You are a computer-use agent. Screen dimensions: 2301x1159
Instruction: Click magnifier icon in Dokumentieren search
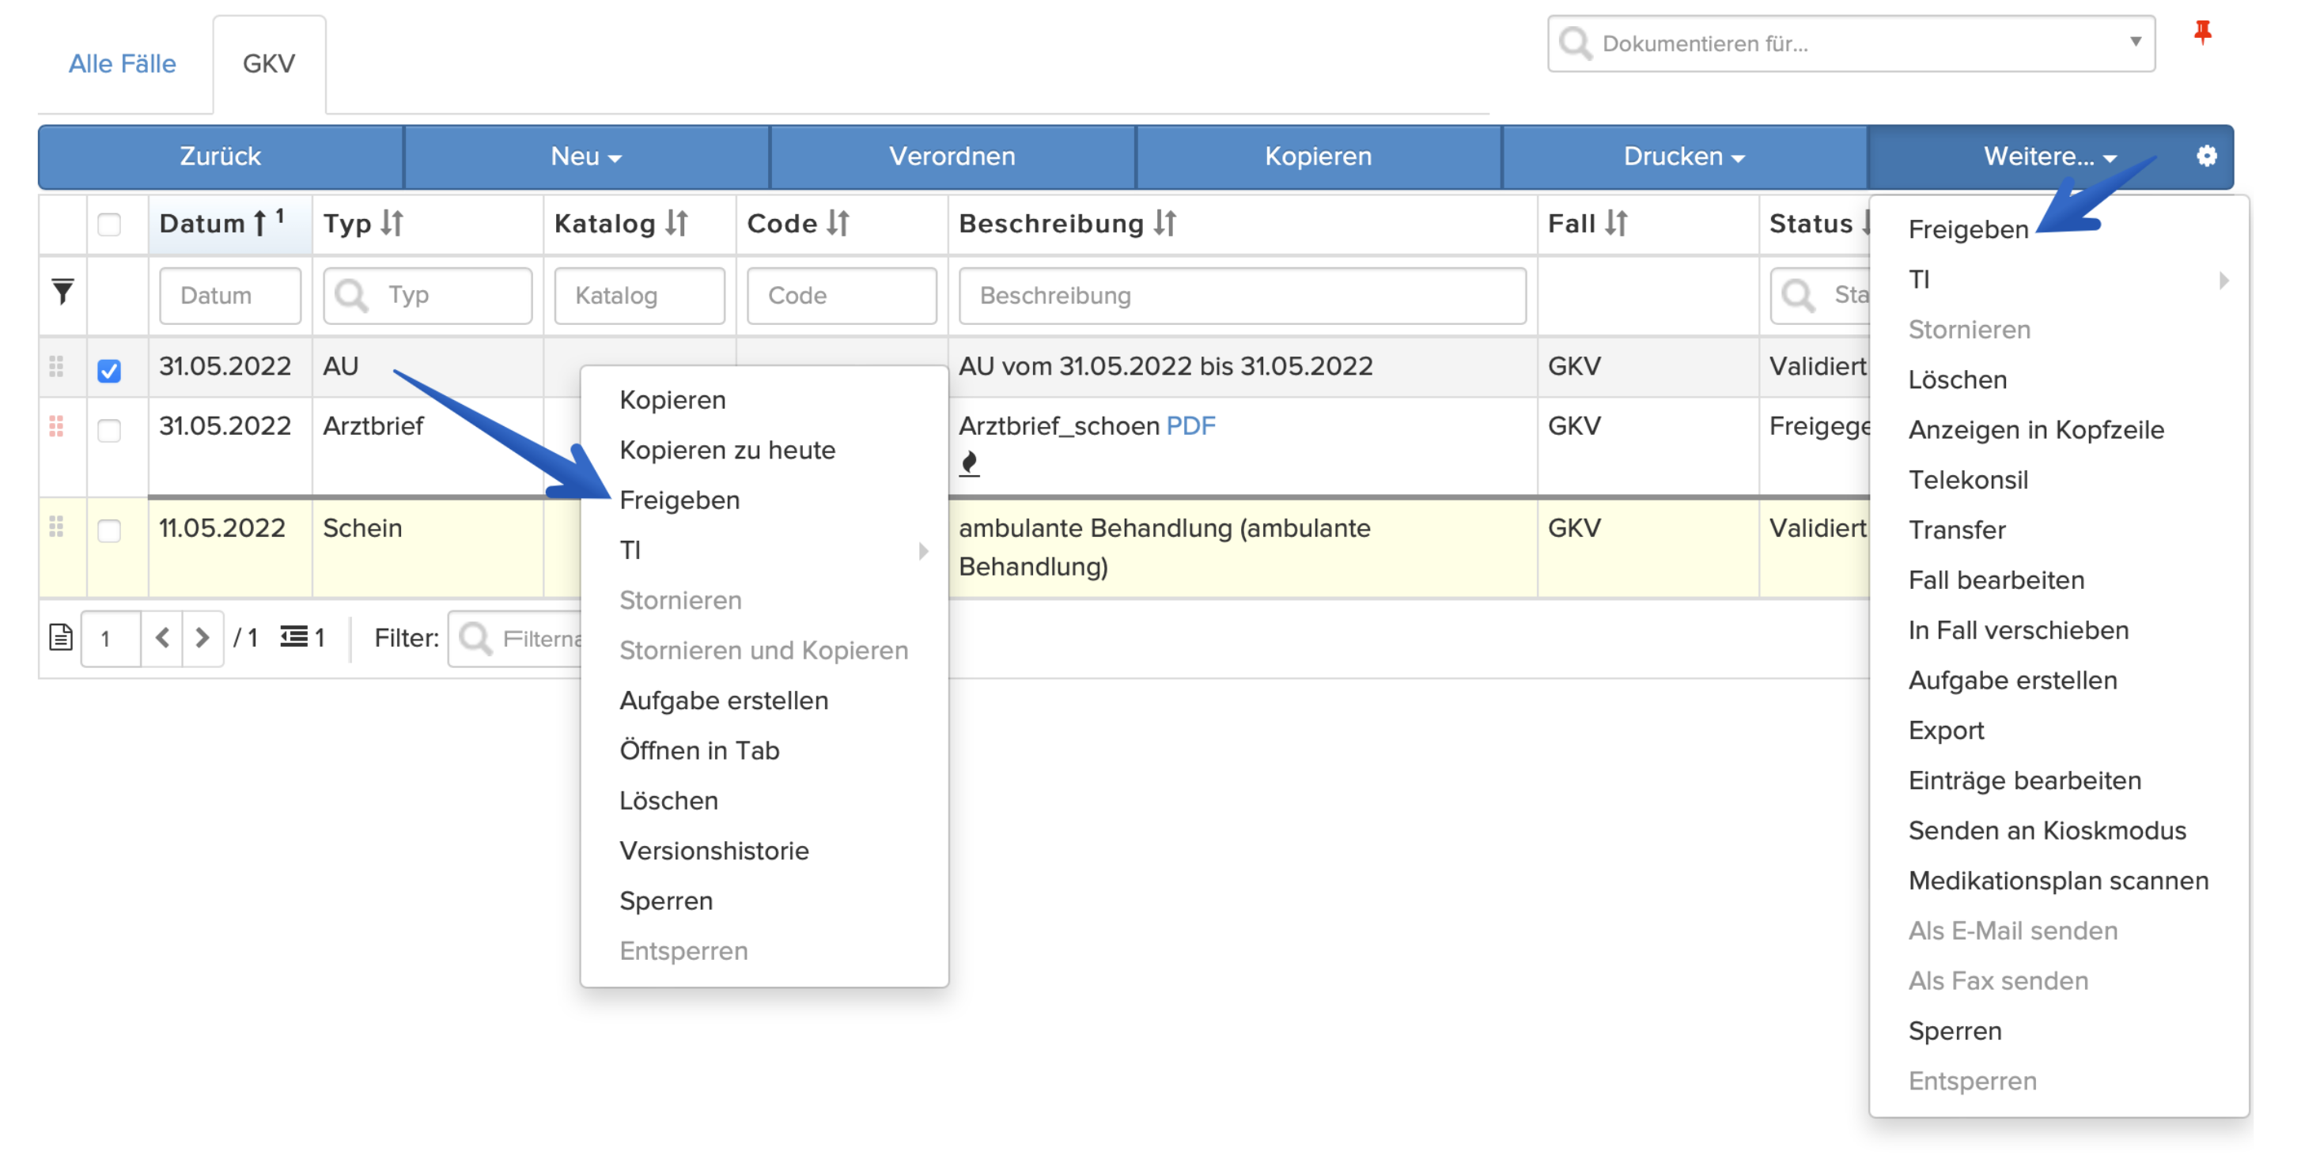(x=1576, y=43)
